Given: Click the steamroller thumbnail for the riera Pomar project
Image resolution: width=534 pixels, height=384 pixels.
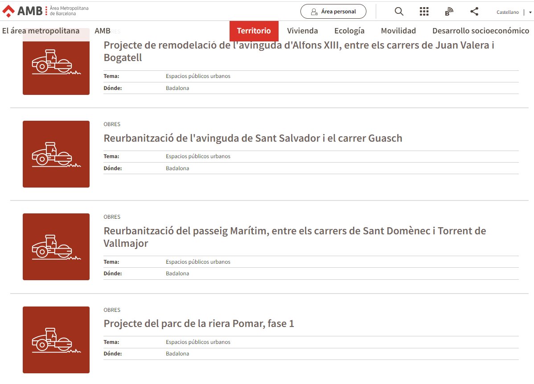Looking at the screenshot, I should [56, 340].
